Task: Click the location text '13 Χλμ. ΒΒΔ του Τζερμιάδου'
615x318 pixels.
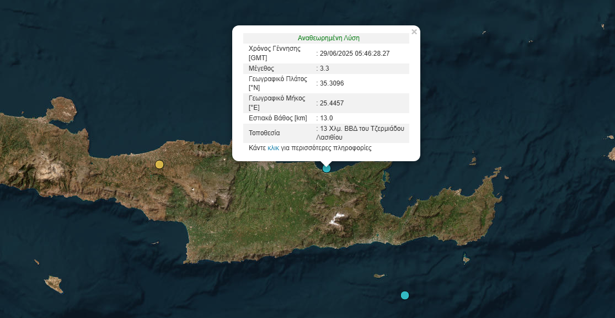Action: (362, 129)
